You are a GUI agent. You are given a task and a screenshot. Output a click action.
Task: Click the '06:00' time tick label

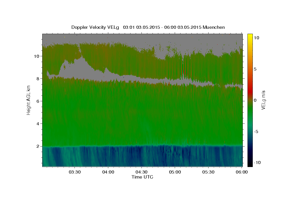(242, 172)
